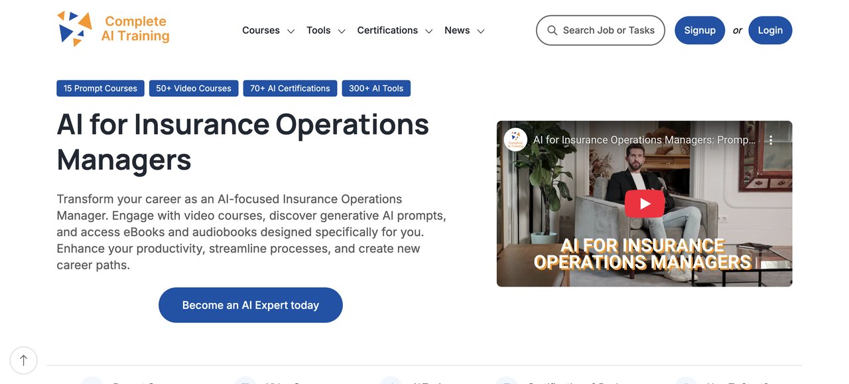This screenshot has width=849, height=384.
Task: Click the "Transform your career" description paragraph
Action: (x=251, y=232)
